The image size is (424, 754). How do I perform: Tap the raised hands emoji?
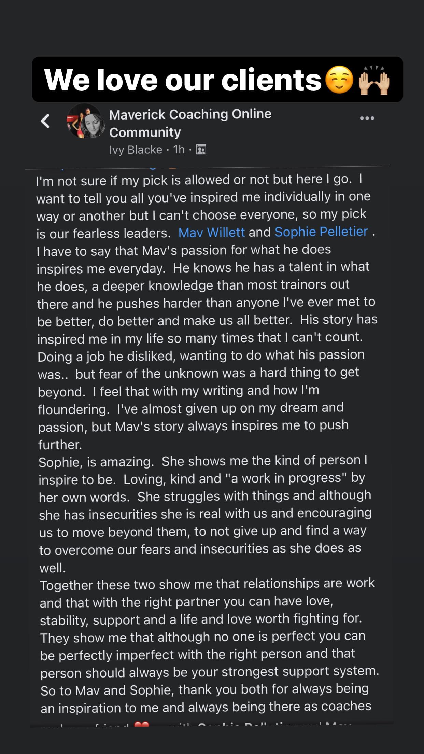[x=374, y=81]
